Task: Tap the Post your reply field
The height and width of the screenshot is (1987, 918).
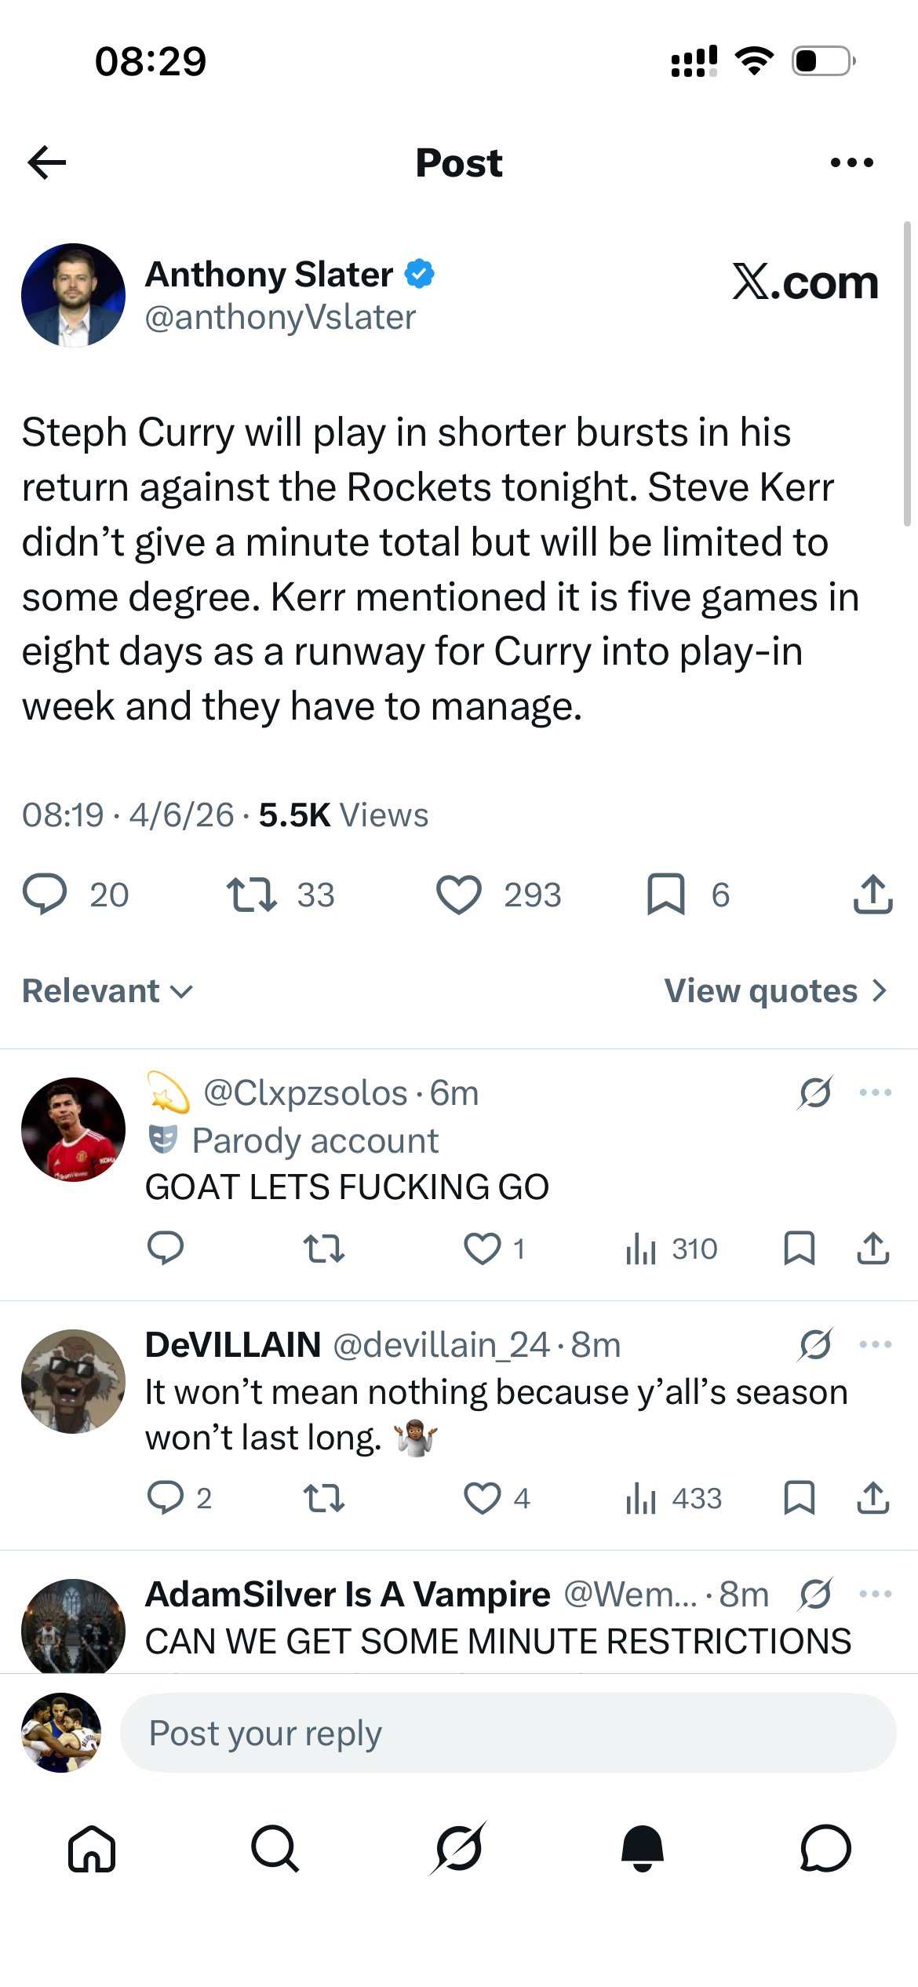Action: click(508, 1733)
